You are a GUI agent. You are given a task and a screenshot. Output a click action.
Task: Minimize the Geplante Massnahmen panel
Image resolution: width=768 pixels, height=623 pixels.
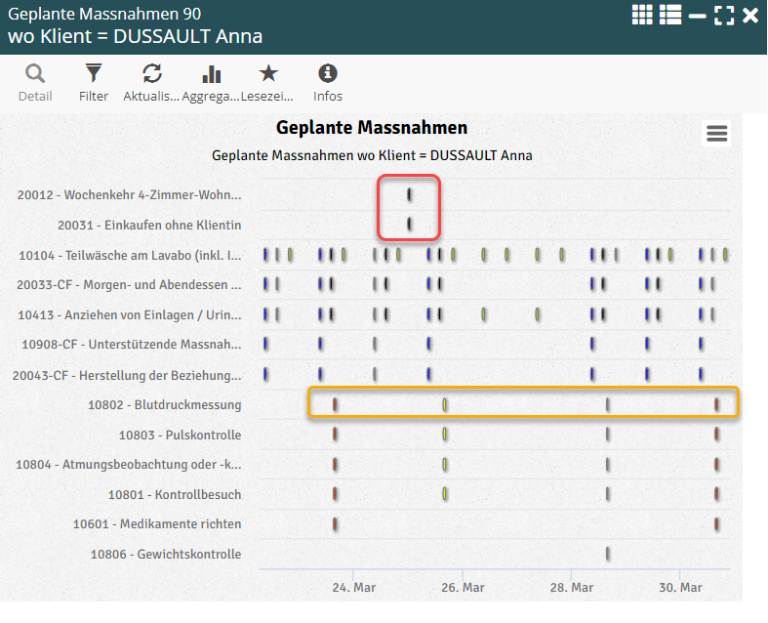[x=698, y=15]
